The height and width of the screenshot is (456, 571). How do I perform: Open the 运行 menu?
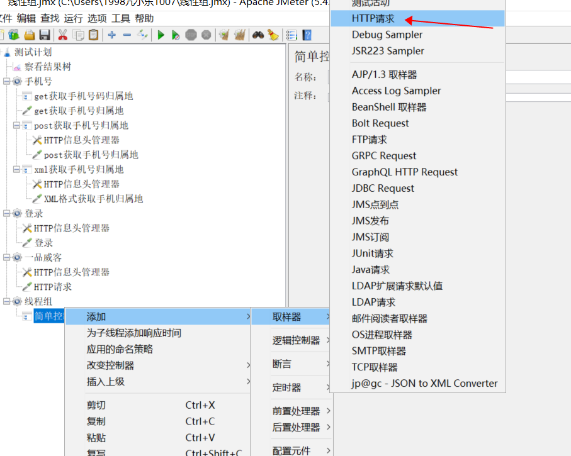(73, 18)
